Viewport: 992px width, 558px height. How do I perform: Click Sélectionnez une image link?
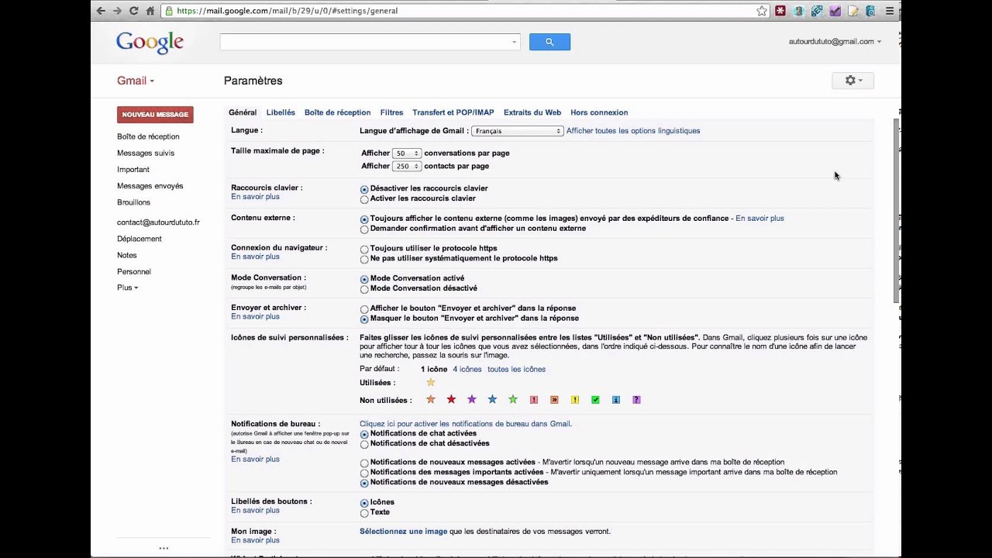click(404, 532)
